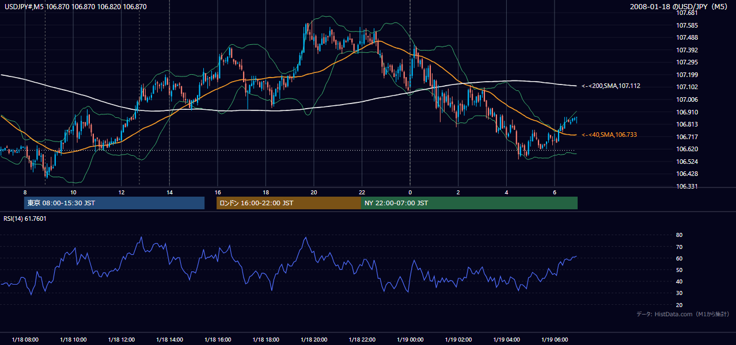
Task: Click the 1/19 06:00 bottom time label
Action: pos(555,340)
